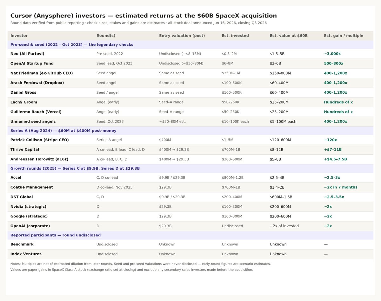Click the 'Nvidia (strategic)' investor name
This screenshot has height=301, width=381.
click(28, 207)
